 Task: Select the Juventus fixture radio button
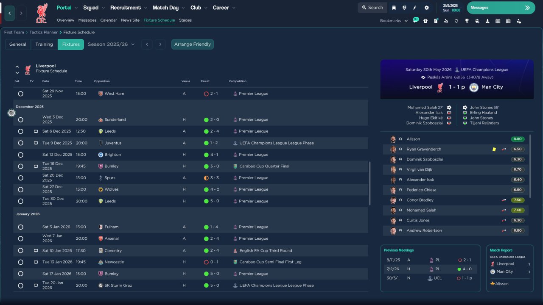point(20,143)
